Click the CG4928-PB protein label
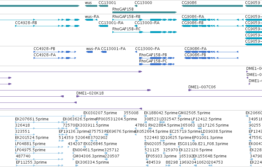This screenshot has height=167, width=262. [x=44, y=49]
